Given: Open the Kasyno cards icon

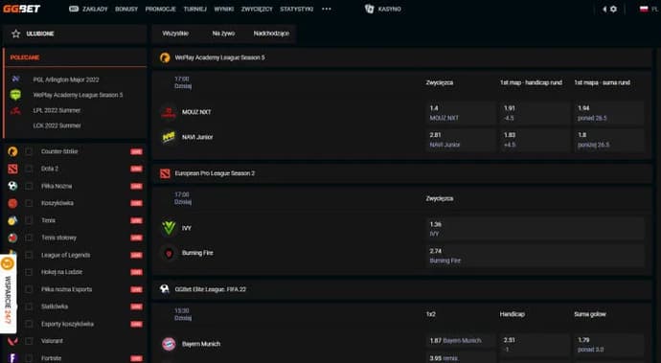Looking at the screenshot, I should coord(369,9).
